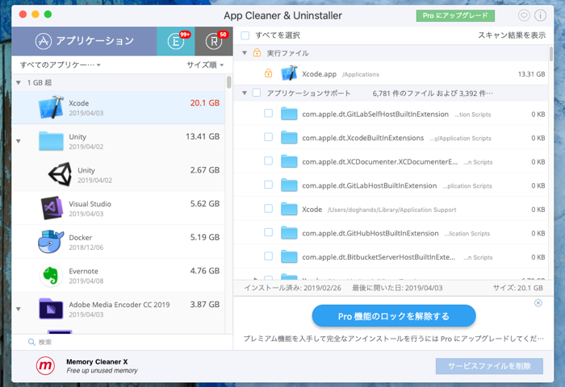The width and height of the screenshot is (565, 387).
Task: Click the Visual Studio app icon
Action: pyautogui.click(x=52, y=208)
